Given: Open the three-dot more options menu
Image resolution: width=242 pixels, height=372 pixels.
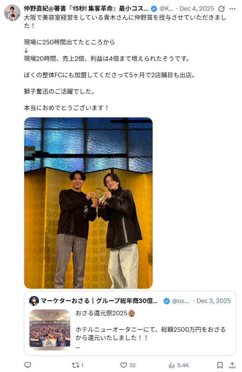Looking at the screenshot, I should click(x=232, y=9).
